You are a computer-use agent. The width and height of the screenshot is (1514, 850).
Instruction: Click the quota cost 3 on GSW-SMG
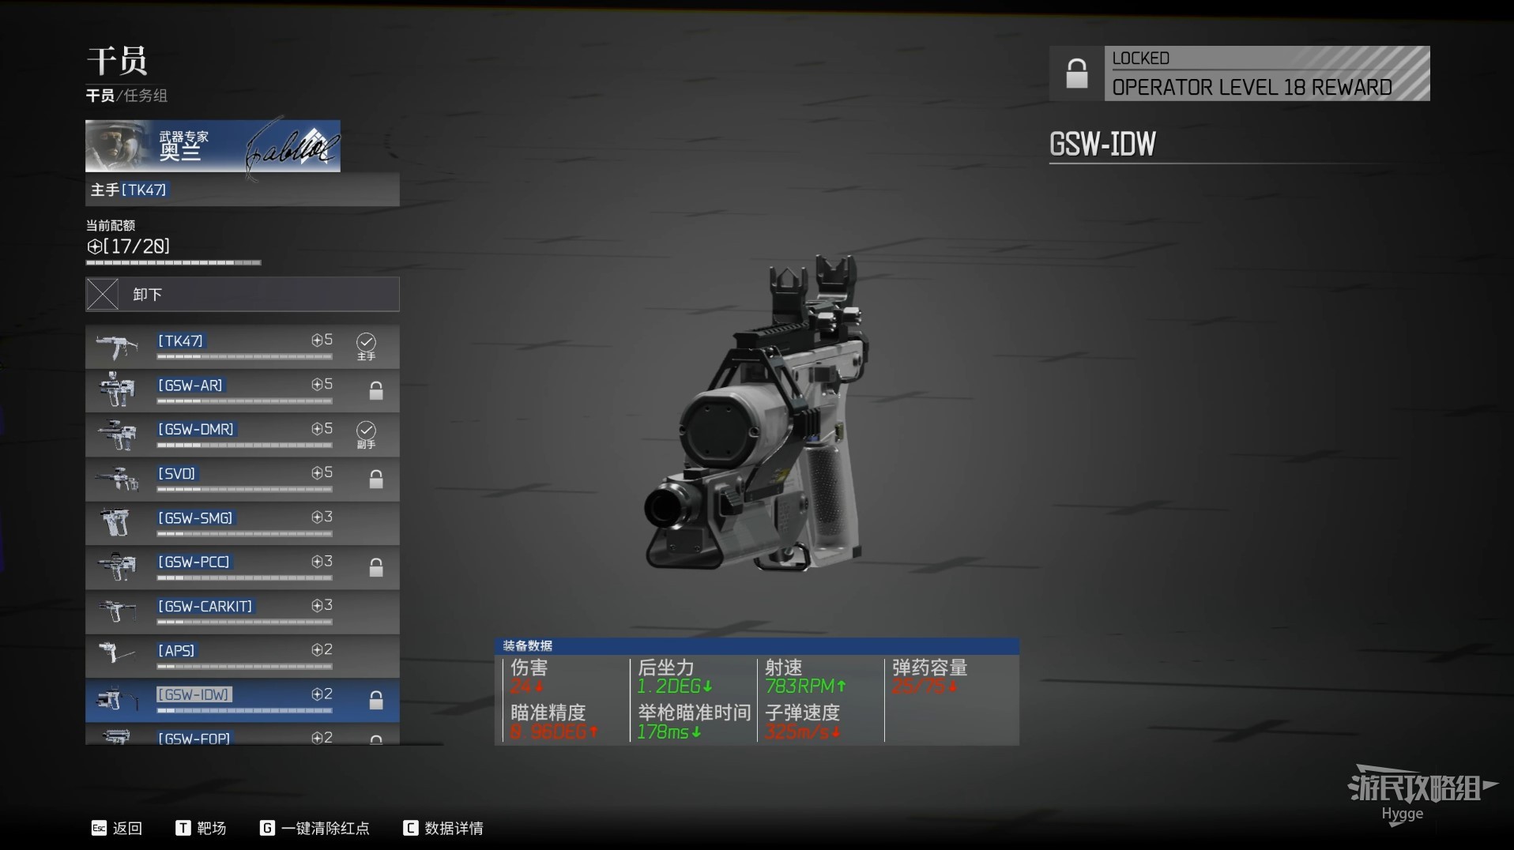pos(322,517)
